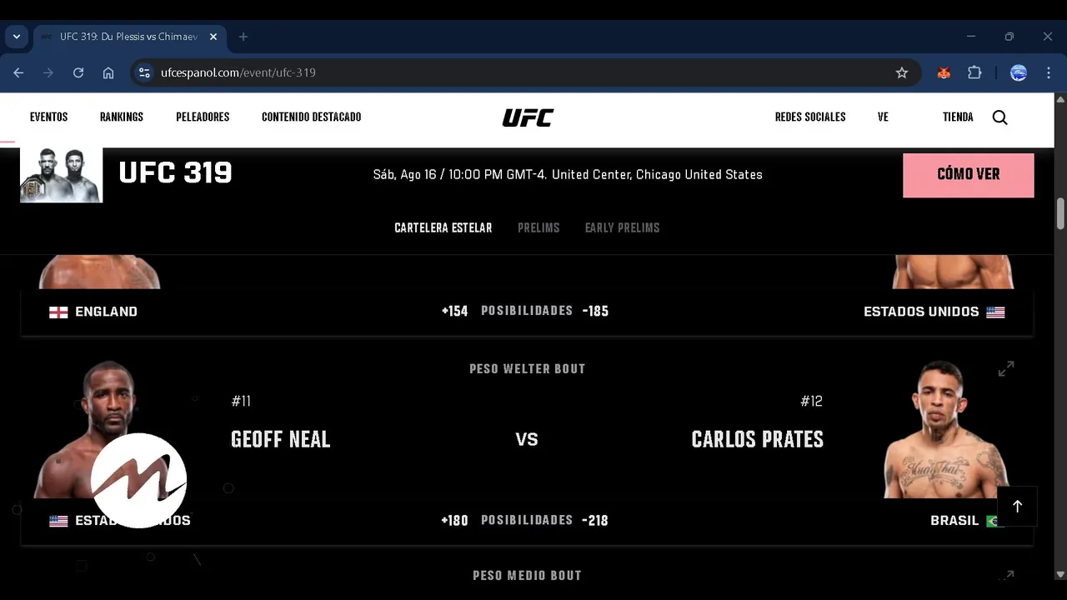
Task: Open the tab search dropdown arrow
Action: 17,37
